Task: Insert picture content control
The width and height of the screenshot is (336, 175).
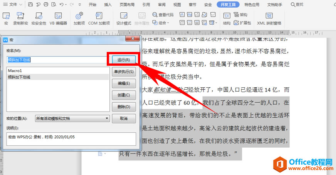Action: pyautogui.click(x=197, y=15)
